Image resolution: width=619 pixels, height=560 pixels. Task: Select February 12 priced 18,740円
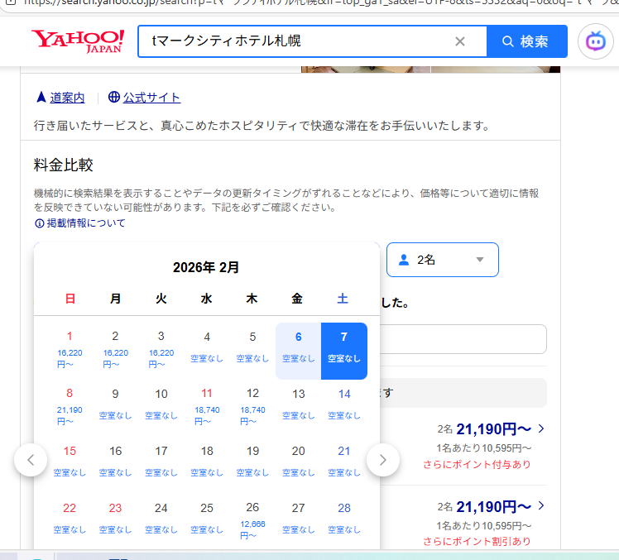[252, 408]
